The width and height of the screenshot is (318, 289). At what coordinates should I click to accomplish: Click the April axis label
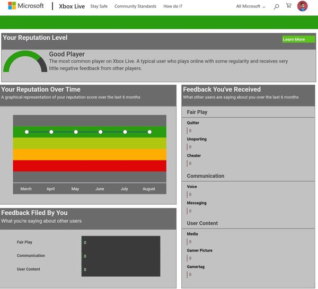(x=50, y=189)
